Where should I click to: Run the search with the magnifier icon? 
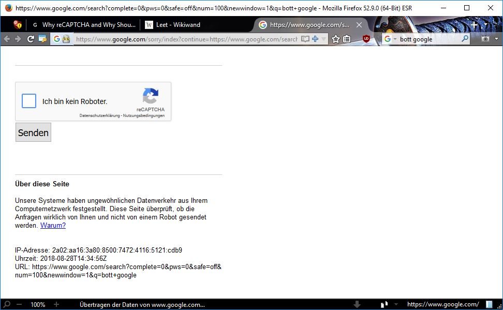point(465,39)
